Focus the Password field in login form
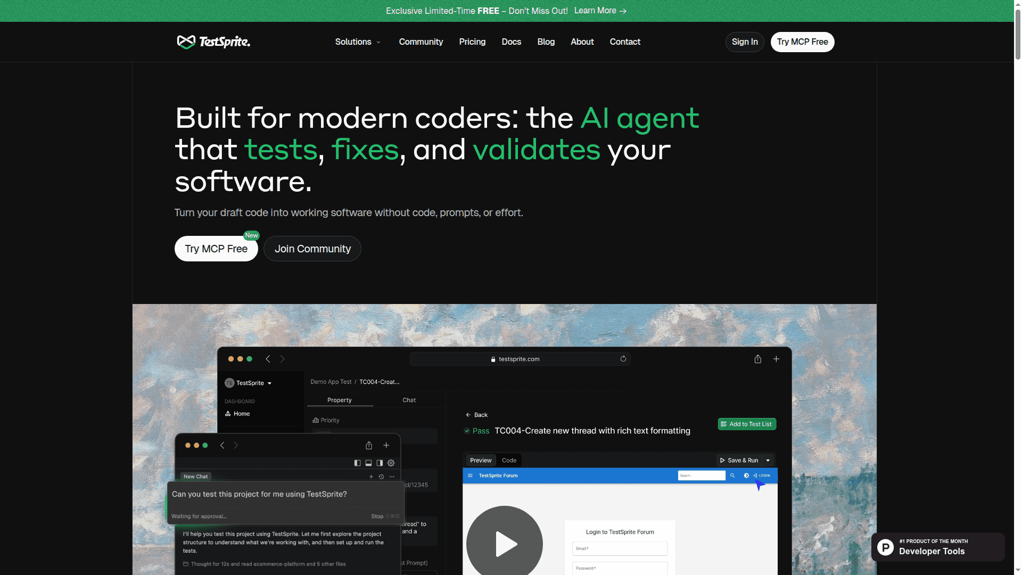This screenshot has height=575, width=1022. pyautogui.click(x=620, y=568)
